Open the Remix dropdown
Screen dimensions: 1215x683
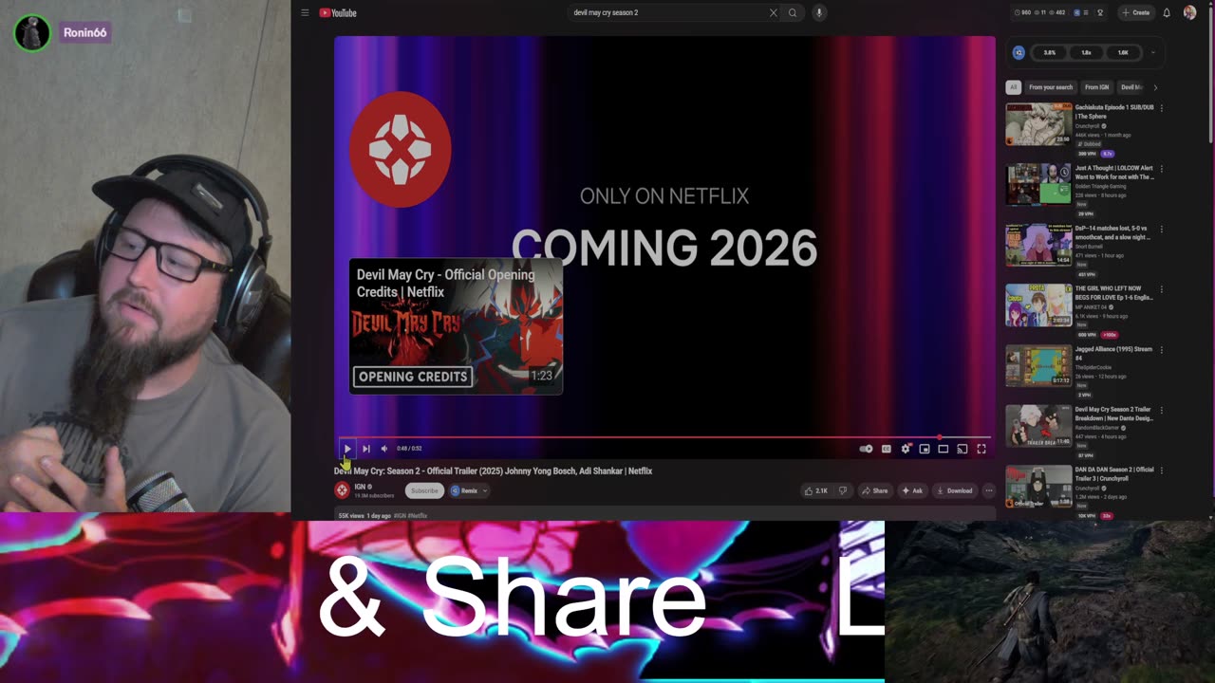(469, 490)
